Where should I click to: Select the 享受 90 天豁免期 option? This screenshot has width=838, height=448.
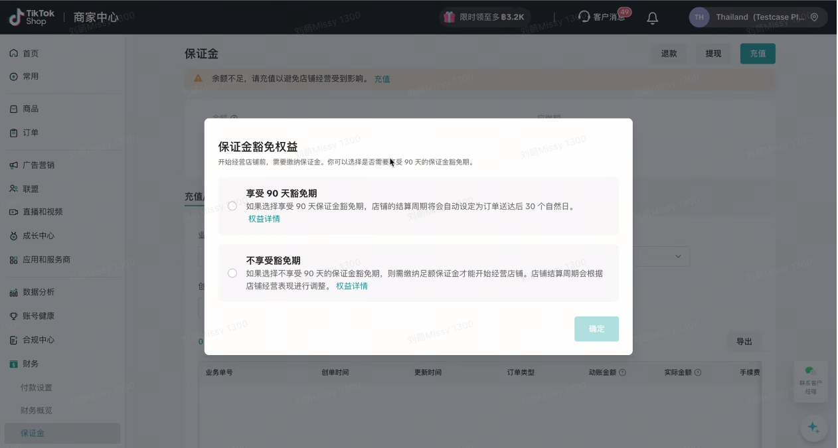232,206
